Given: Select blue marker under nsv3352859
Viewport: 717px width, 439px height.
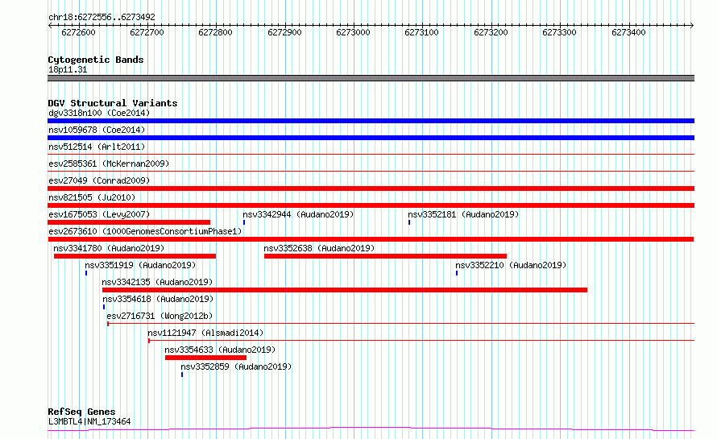Looking at the screenshot, I should pos(182,375).
